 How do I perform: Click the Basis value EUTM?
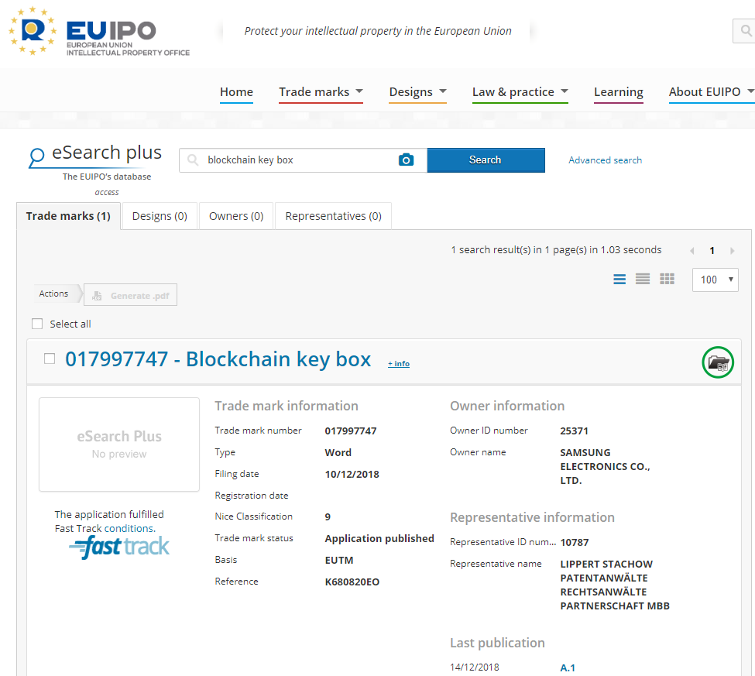click(x=339, y=560)
